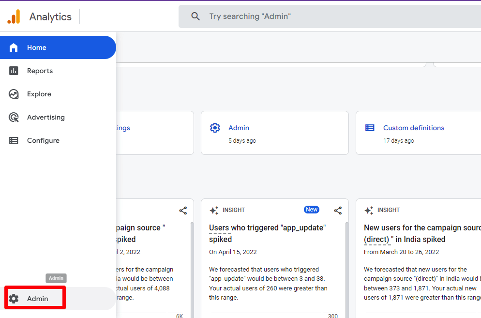Image resolution: width=481 pixels, height=318 pixels.
Task: Click the Google Analytics logo icon
Action: coord(14,16)
